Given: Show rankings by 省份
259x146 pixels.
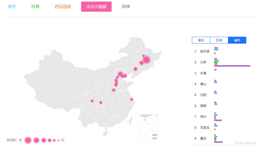Looking at the screenshot, I should point(201,40).
